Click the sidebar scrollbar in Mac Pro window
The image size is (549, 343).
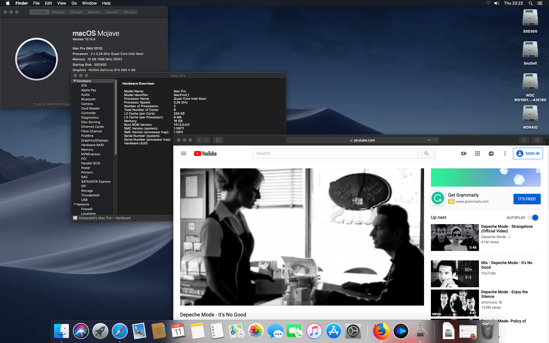tap(116, 117)
